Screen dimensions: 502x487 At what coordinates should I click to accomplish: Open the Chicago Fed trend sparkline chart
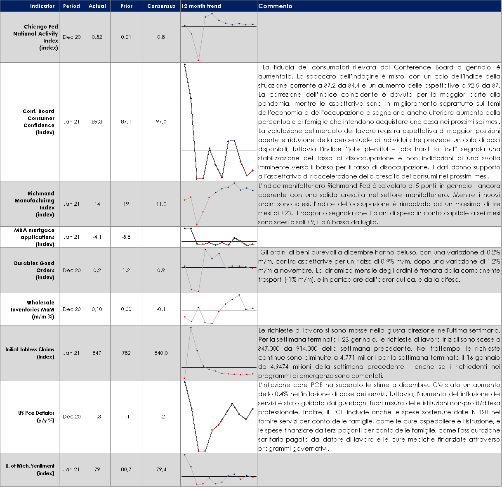219,37
